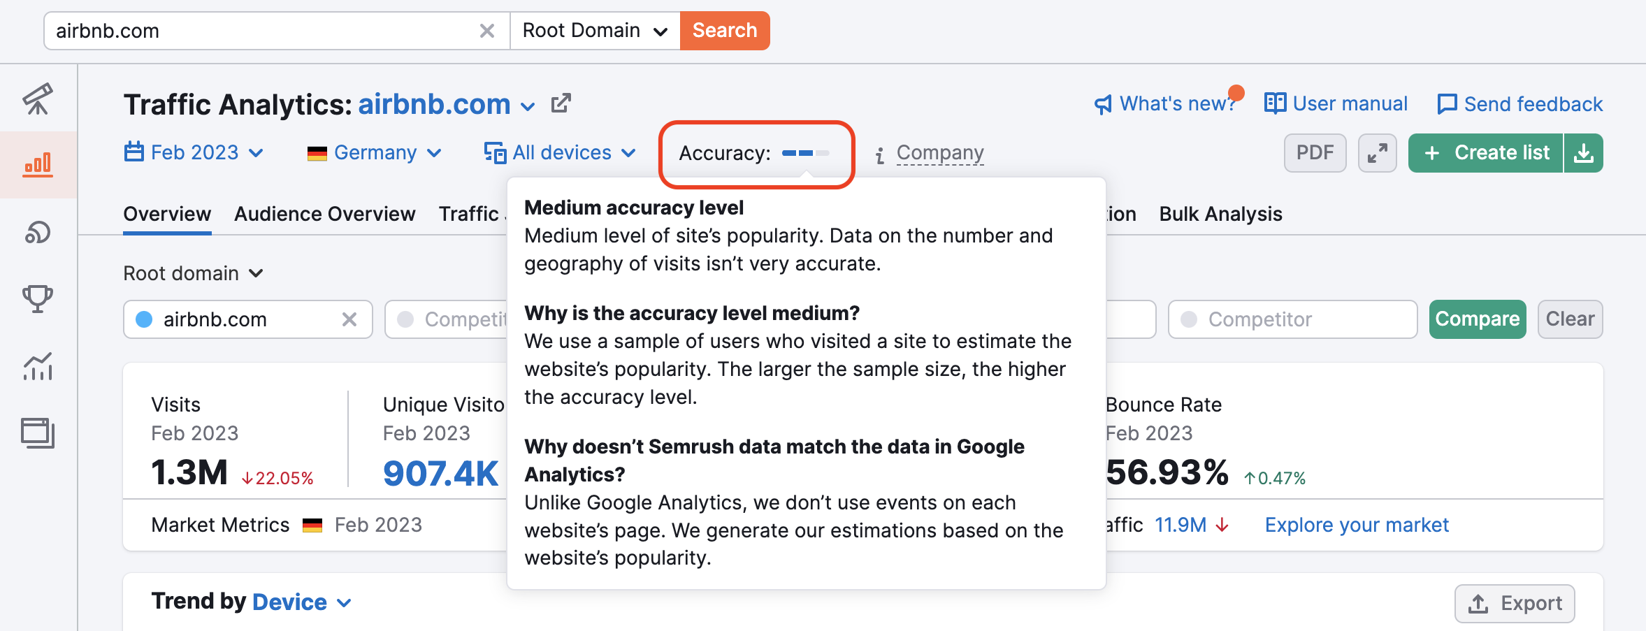Click the German flag icon in filters

click(317, 153)
